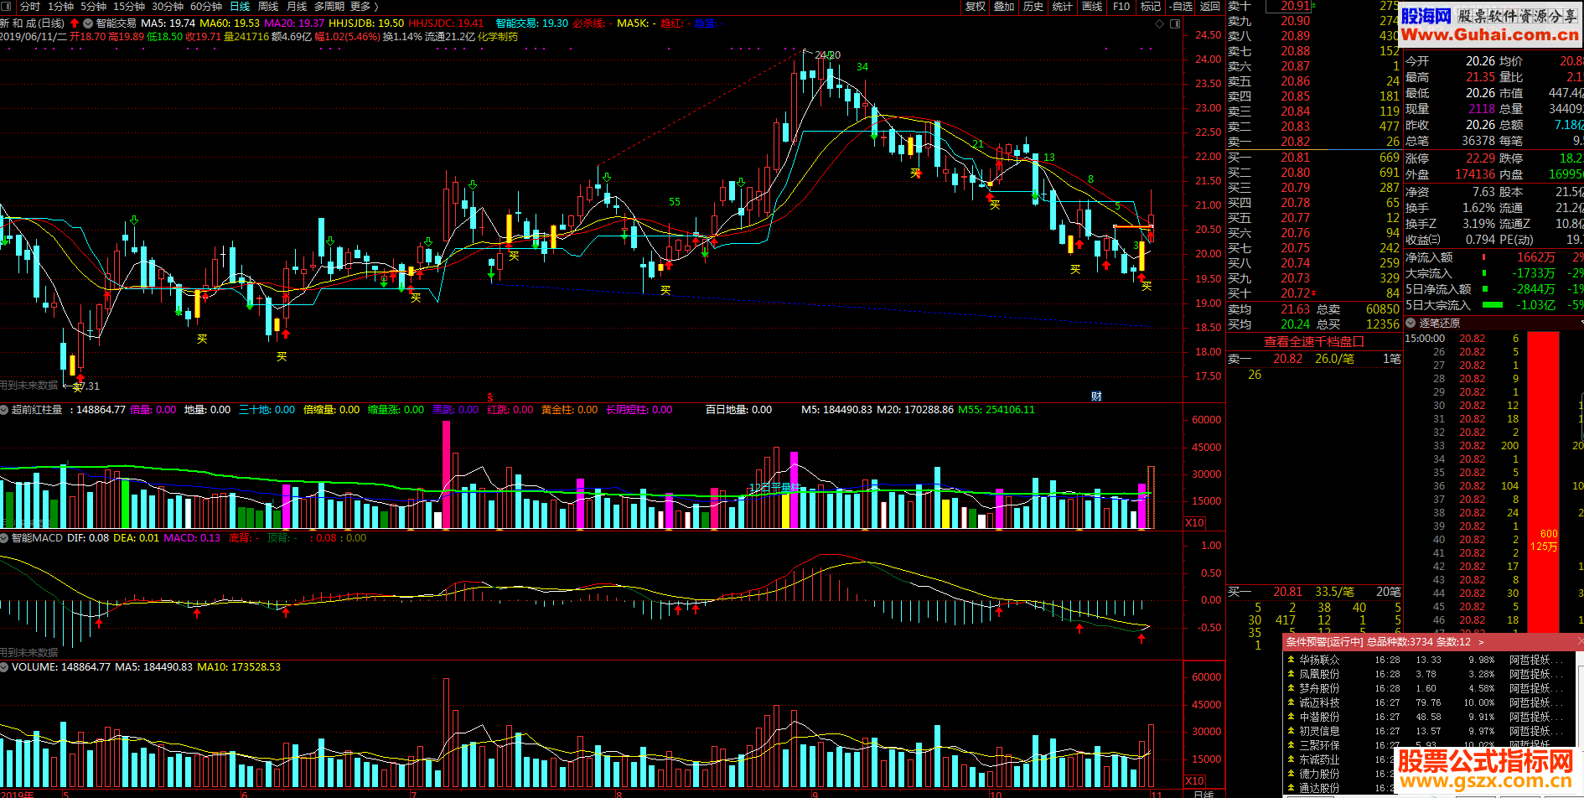Expand the 超前红柱量 indicator menu
The width and height of the screenshot is (1584, 798).
(4, 410)
